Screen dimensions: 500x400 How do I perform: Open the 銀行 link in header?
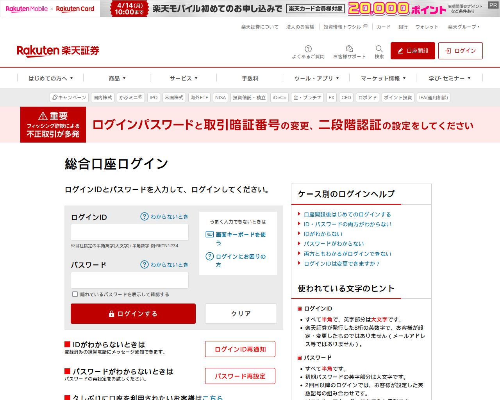click(403, 27)
